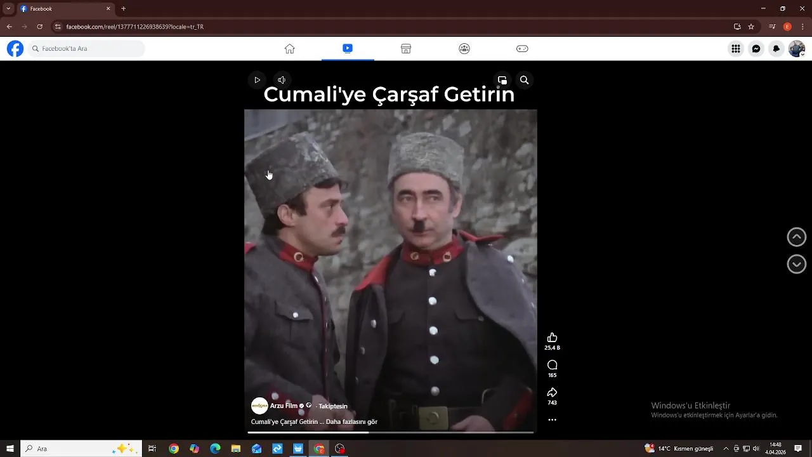Click the 743 share count
This screenshot has height=457, width=812.
pos(552,402)
